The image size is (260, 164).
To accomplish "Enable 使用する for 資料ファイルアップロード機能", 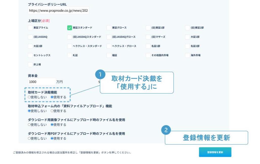I will tap(52, 111).
